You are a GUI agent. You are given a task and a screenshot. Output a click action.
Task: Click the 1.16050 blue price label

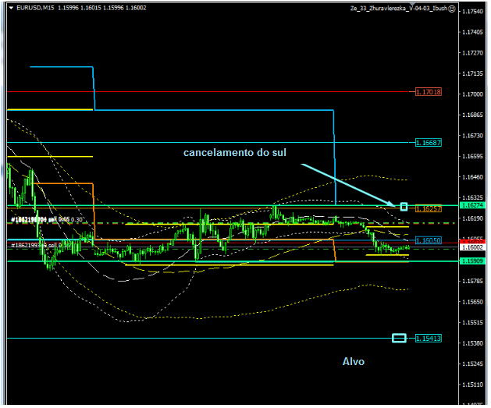[x=429, y=240]
